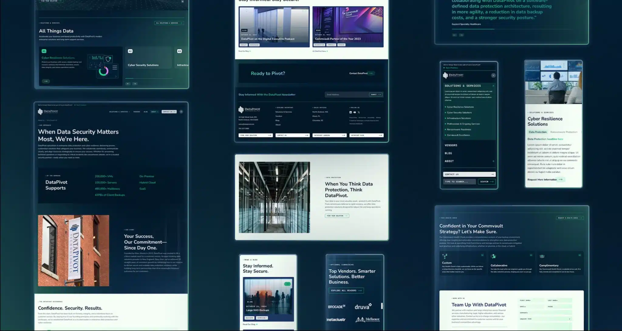
Task: Expand the About item in the mobile menu
Action: 493,161
